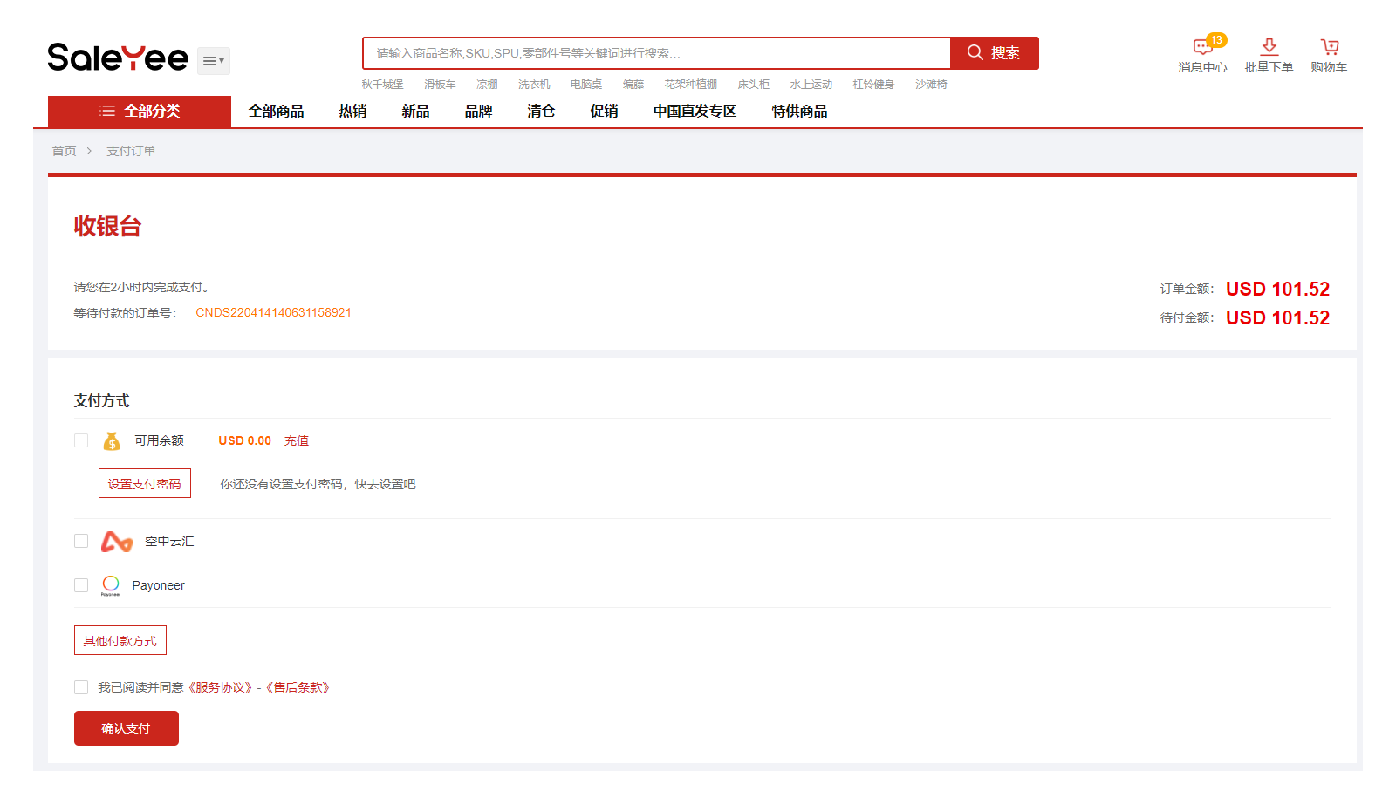Open the 《服务协议》 link

click(x=220, y=687)
